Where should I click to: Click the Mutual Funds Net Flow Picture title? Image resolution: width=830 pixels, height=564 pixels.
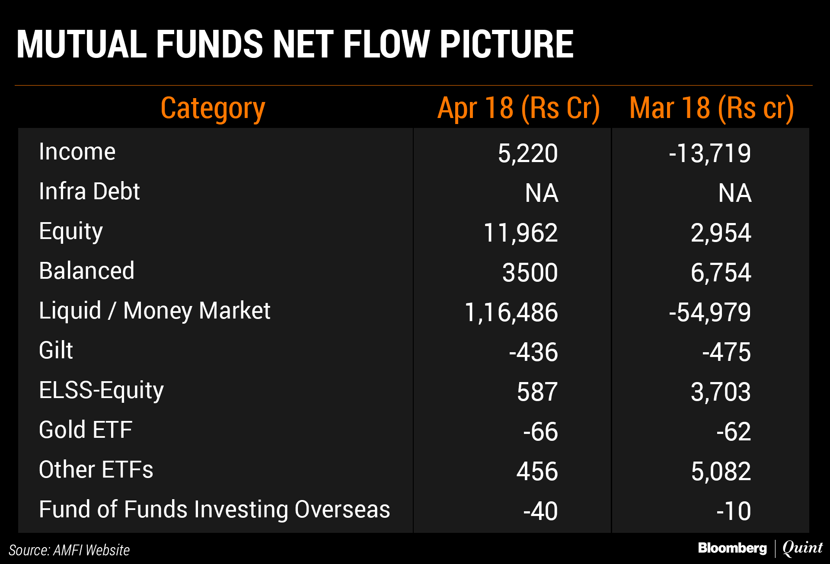[x=295, y=44]
